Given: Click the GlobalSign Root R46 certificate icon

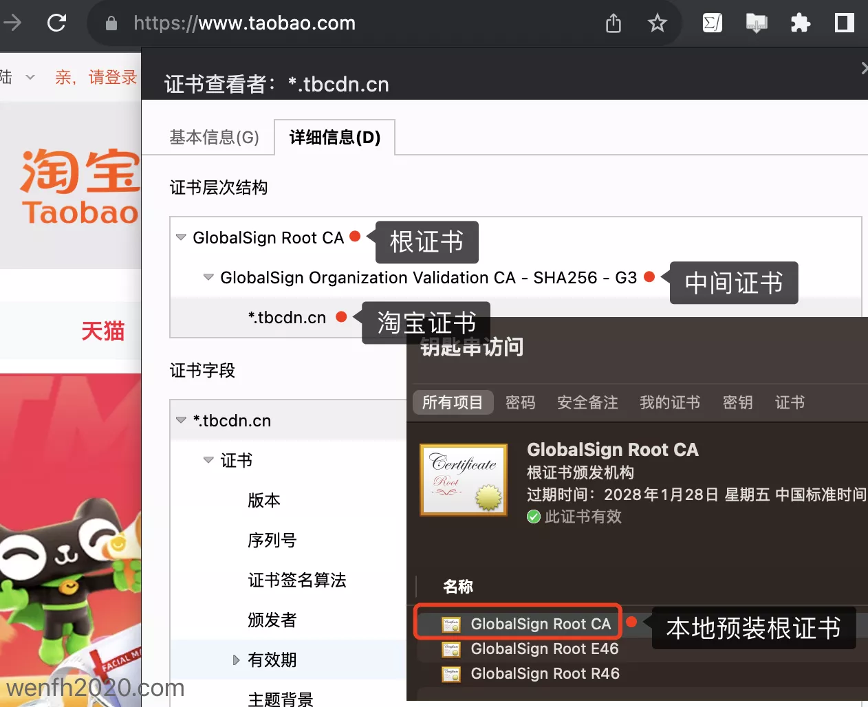Looking at the screenshot, I should 451,674.
